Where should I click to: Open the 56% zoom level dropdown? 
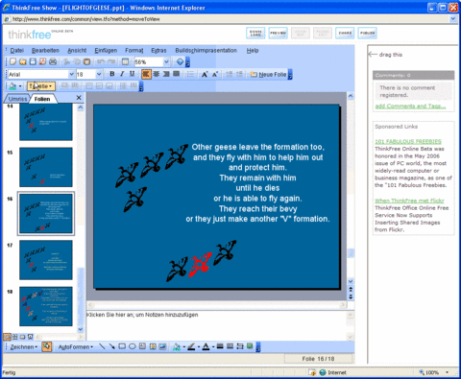(166, 61)
